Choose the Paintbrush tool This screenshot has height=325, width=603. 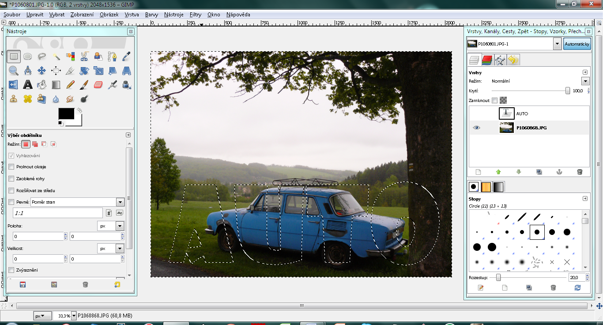[84, 84]
